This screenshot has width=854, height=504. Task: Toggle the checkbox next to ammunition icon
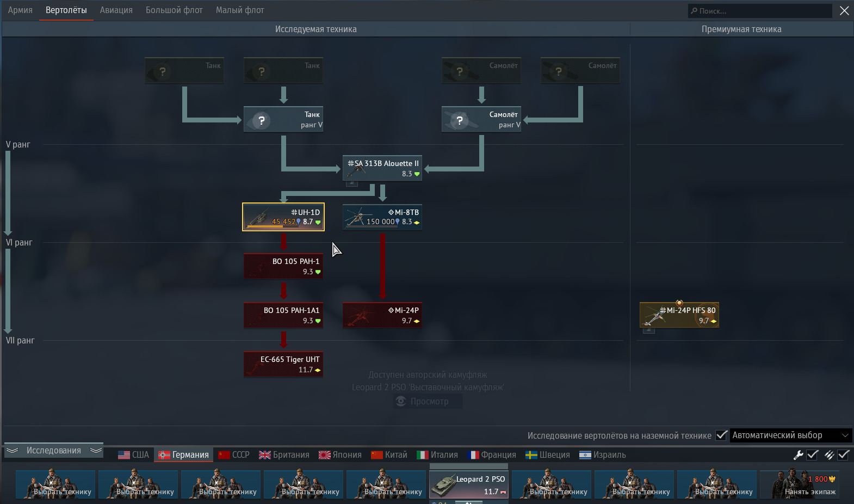(x=844, y=454)
